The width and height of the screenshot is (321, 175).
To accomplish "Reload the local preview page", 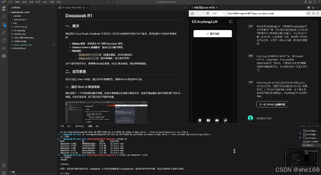I will [207, 13].
